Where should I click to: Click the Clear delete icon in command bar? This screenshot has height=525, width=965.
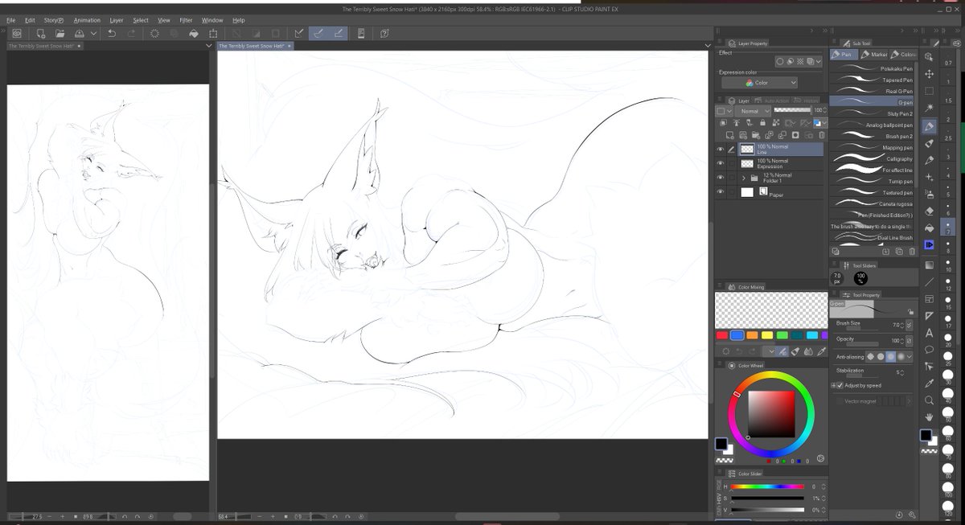[x=154, y=34]
